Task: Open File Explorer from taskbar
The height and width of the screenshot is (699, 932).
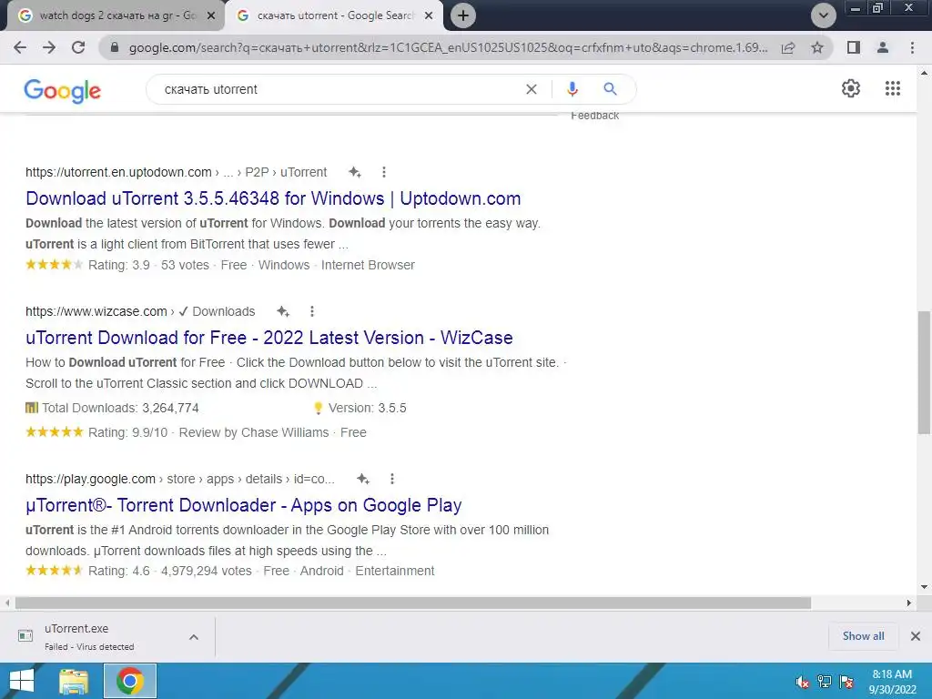Action: [x=74, y=681]
